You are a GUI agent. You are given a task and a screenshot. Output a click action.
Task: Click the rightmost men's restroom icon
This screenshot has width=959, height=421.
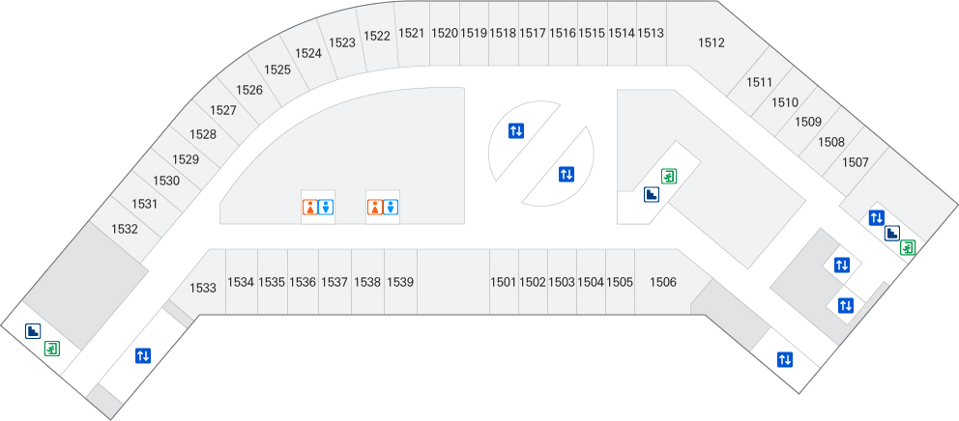pyautogui.click(x=391, y=207)
